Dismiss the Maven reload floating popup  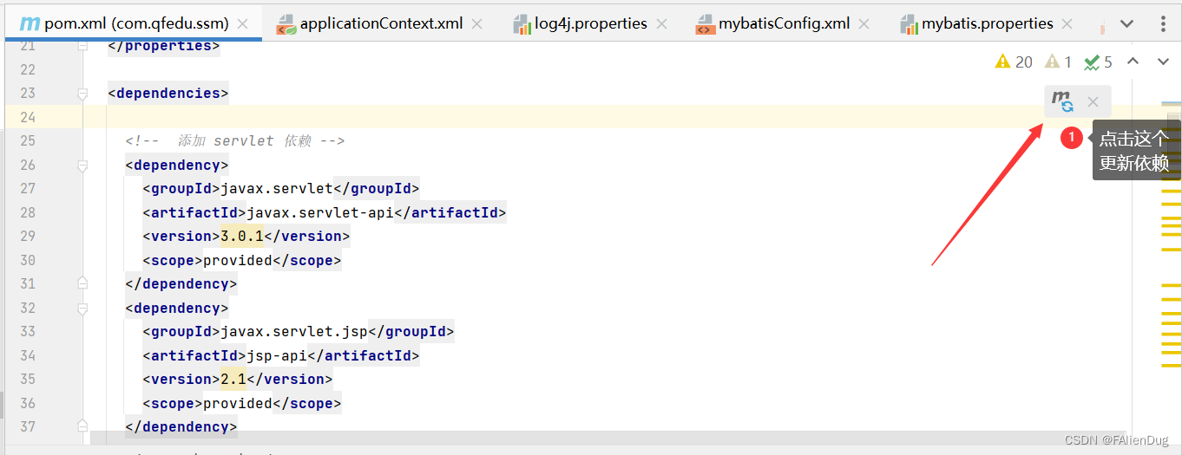(1093, 101)
